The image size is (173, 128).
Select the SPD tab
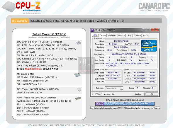[129, 35]
